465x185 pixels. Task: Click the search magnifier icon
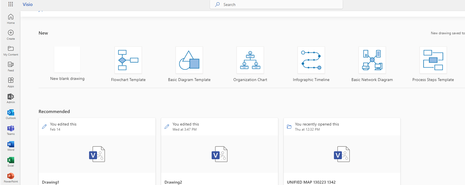tap(217, 5)
